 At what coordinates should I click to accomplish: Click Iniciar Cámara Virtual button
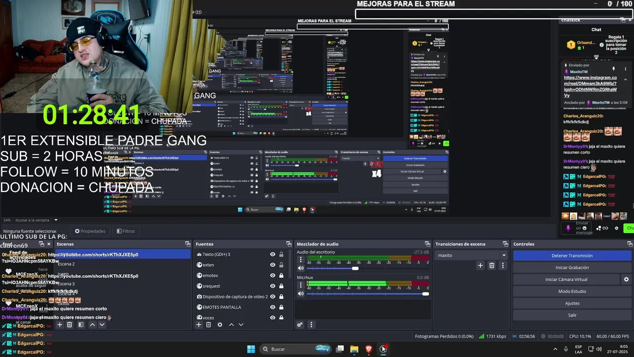[566, 279]
